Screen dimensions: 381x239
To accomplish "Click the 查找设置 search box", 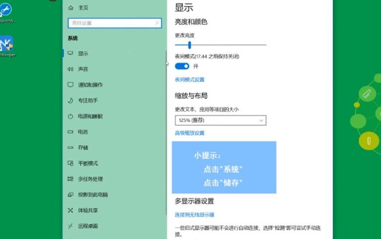I will point(114,23).
